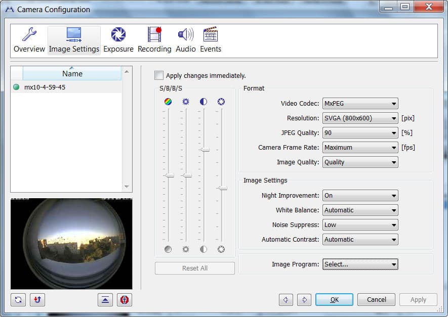Click the refresh camera list icon button
The width and height of the screenshot is (448, 317).
pyautogui.click(x=18, y=300)
